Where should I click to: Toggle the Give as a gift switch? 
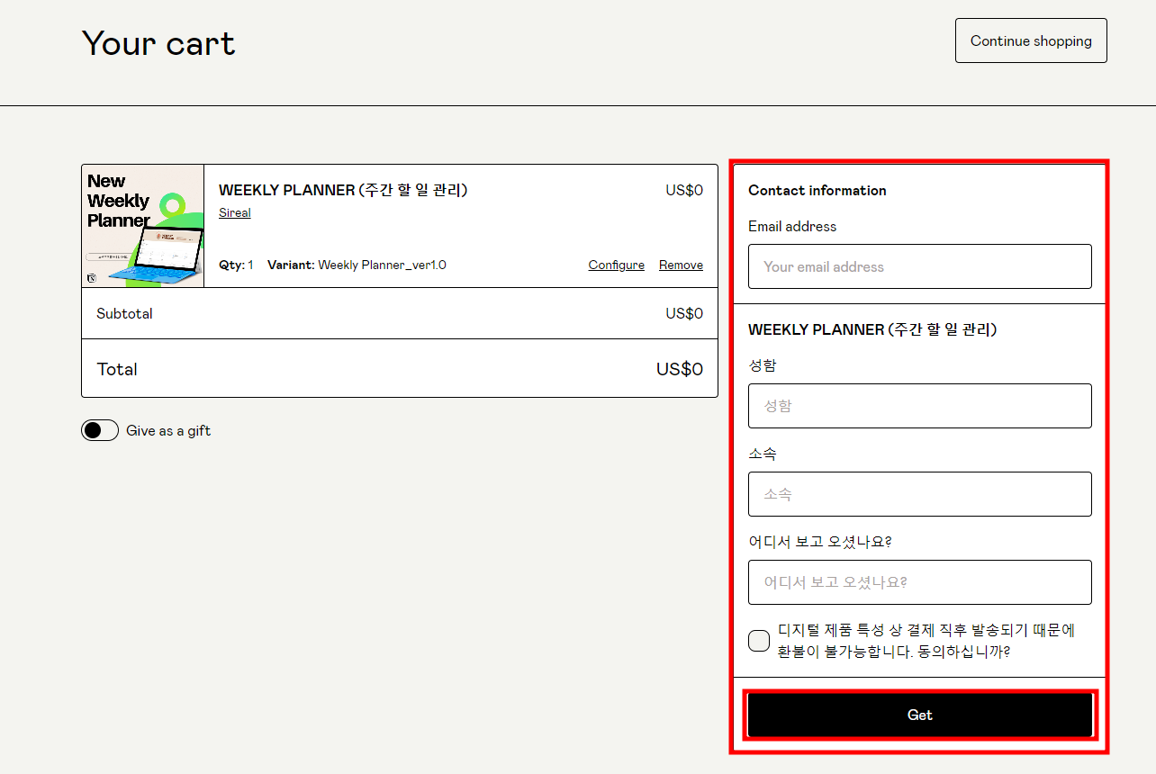100,430
